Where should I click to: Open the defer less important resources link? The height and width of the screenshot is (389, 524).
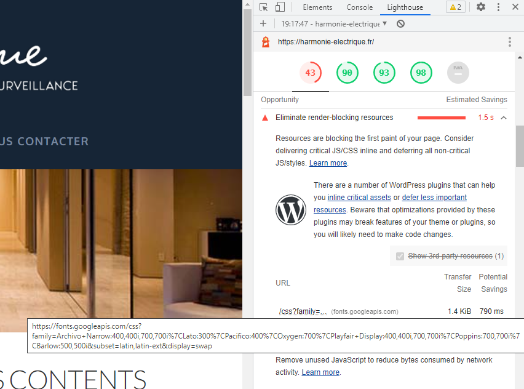[x=434, y=198]
